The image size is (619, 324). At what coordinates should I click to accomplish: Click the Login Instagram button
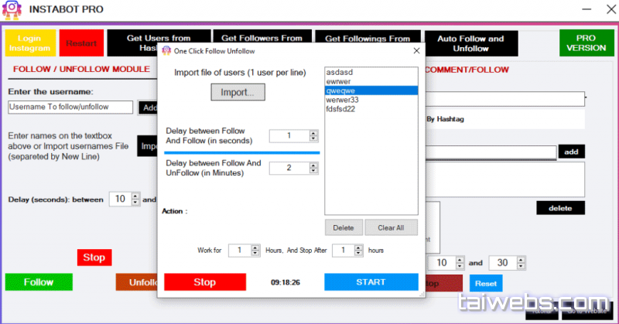pyautogui.click(x=30, y=43)
